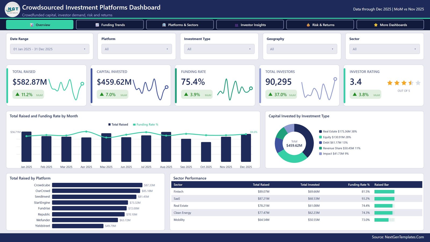
Task: Sort by Total Raised column header
Action: pyautogui.click(x=261, y=185)
